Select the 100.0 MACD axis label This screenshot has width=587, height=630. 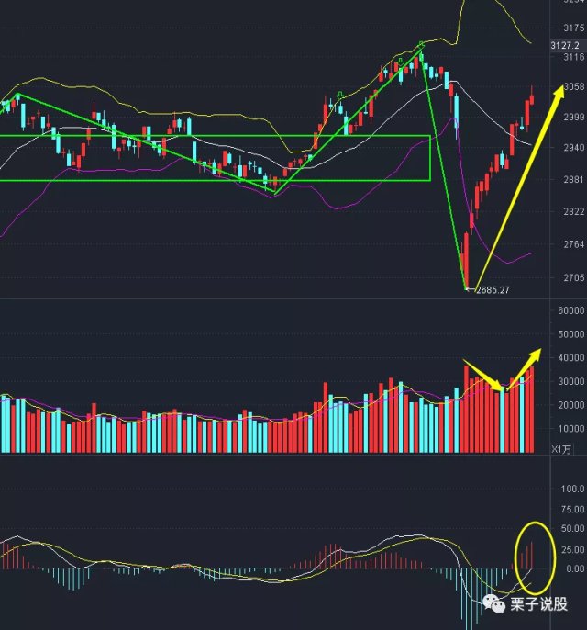click(572, 489)
